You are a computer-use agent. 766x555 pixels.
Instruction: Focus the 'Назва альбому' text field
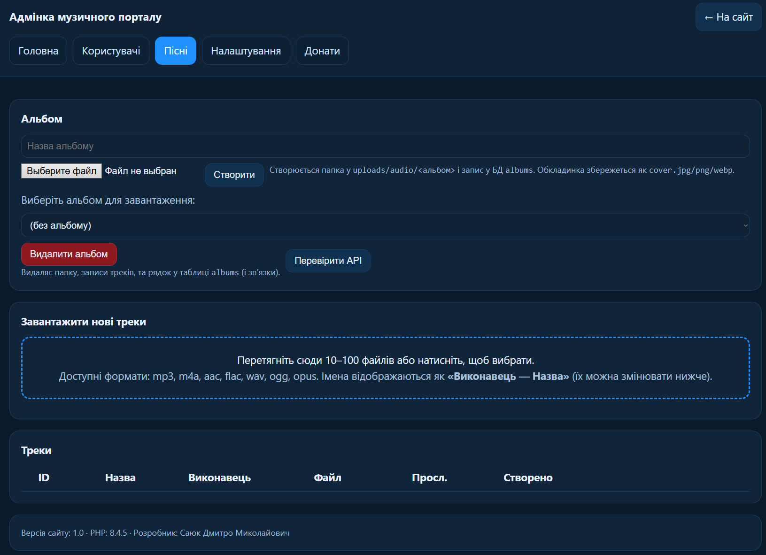[x=385, y=146]
